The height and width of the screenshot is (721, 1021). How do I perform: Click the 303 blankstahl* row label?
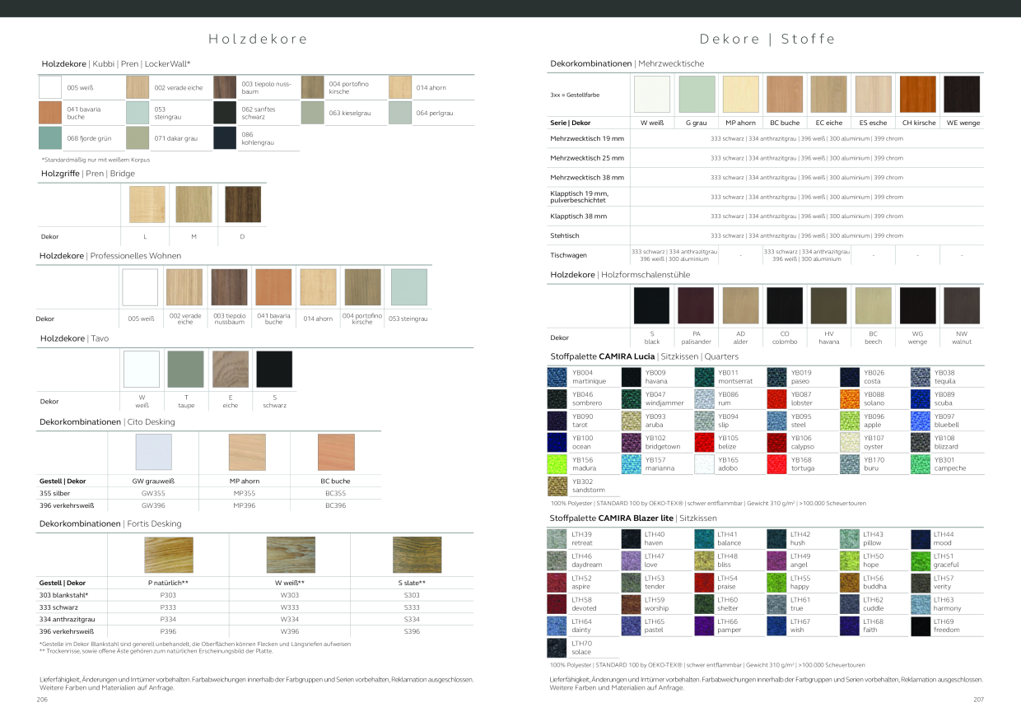[x=63, y=594]
